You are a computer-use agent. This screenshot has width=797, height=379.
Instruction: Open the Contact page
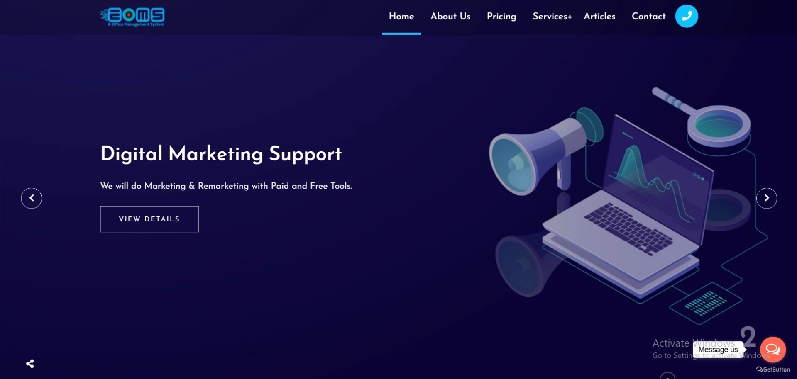pos(648,16)
